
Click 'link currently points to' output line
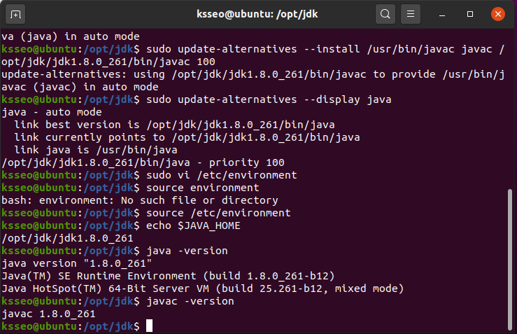[187, 137]
